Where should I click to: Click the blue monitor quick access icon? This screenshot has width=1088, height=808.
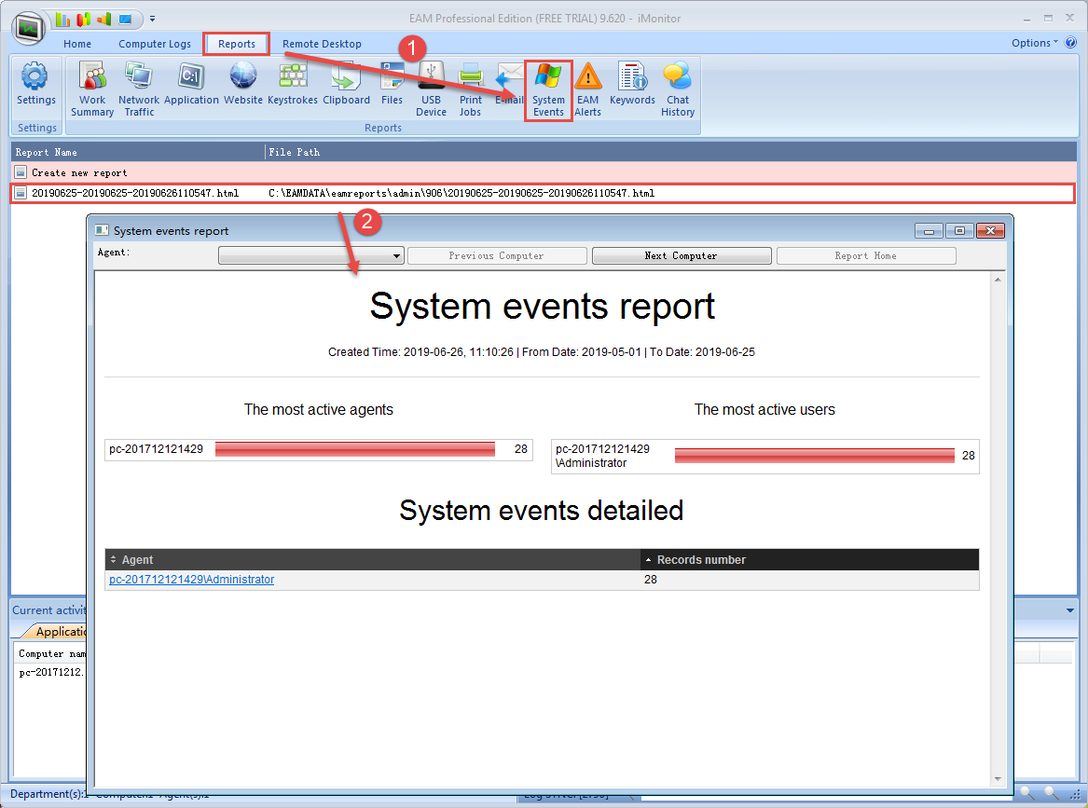coord(125,19)
